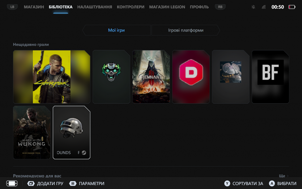Open Параметри from the bottom bar
Image resolution: width=302 pixels, height=189 pixels.
point(87,184)
